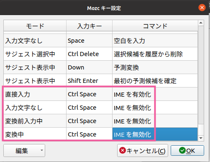Select the サジェスト選択中 mode cell
210x162 pixels.
[35, 54]
